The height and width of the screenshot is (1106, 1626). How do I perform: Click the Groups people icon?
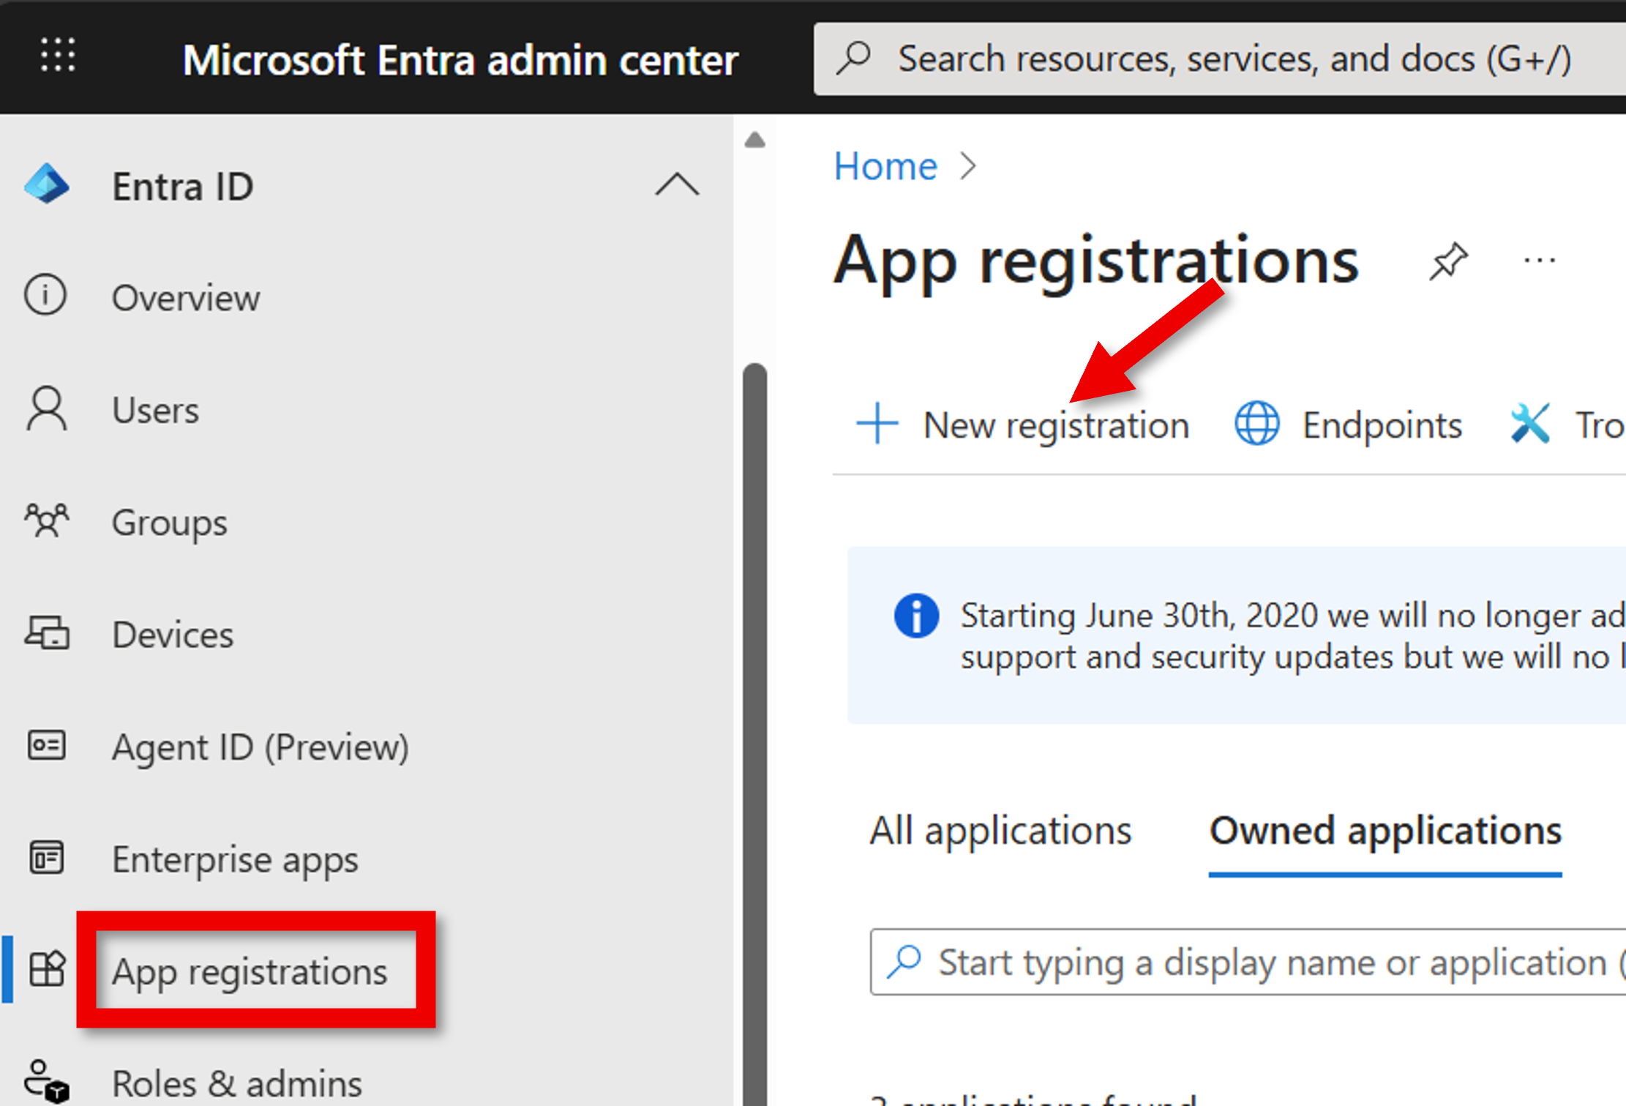tap(47, 520)
